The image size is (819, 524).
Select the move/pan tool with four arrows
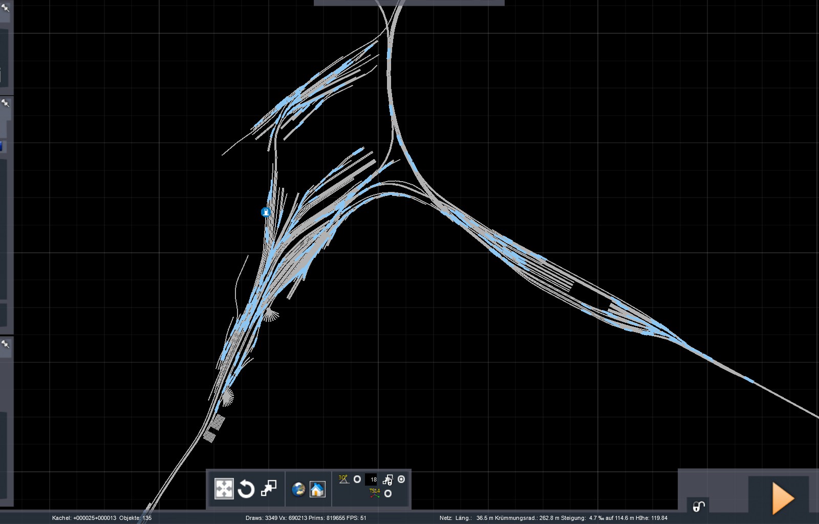click(x=224, y=489)
